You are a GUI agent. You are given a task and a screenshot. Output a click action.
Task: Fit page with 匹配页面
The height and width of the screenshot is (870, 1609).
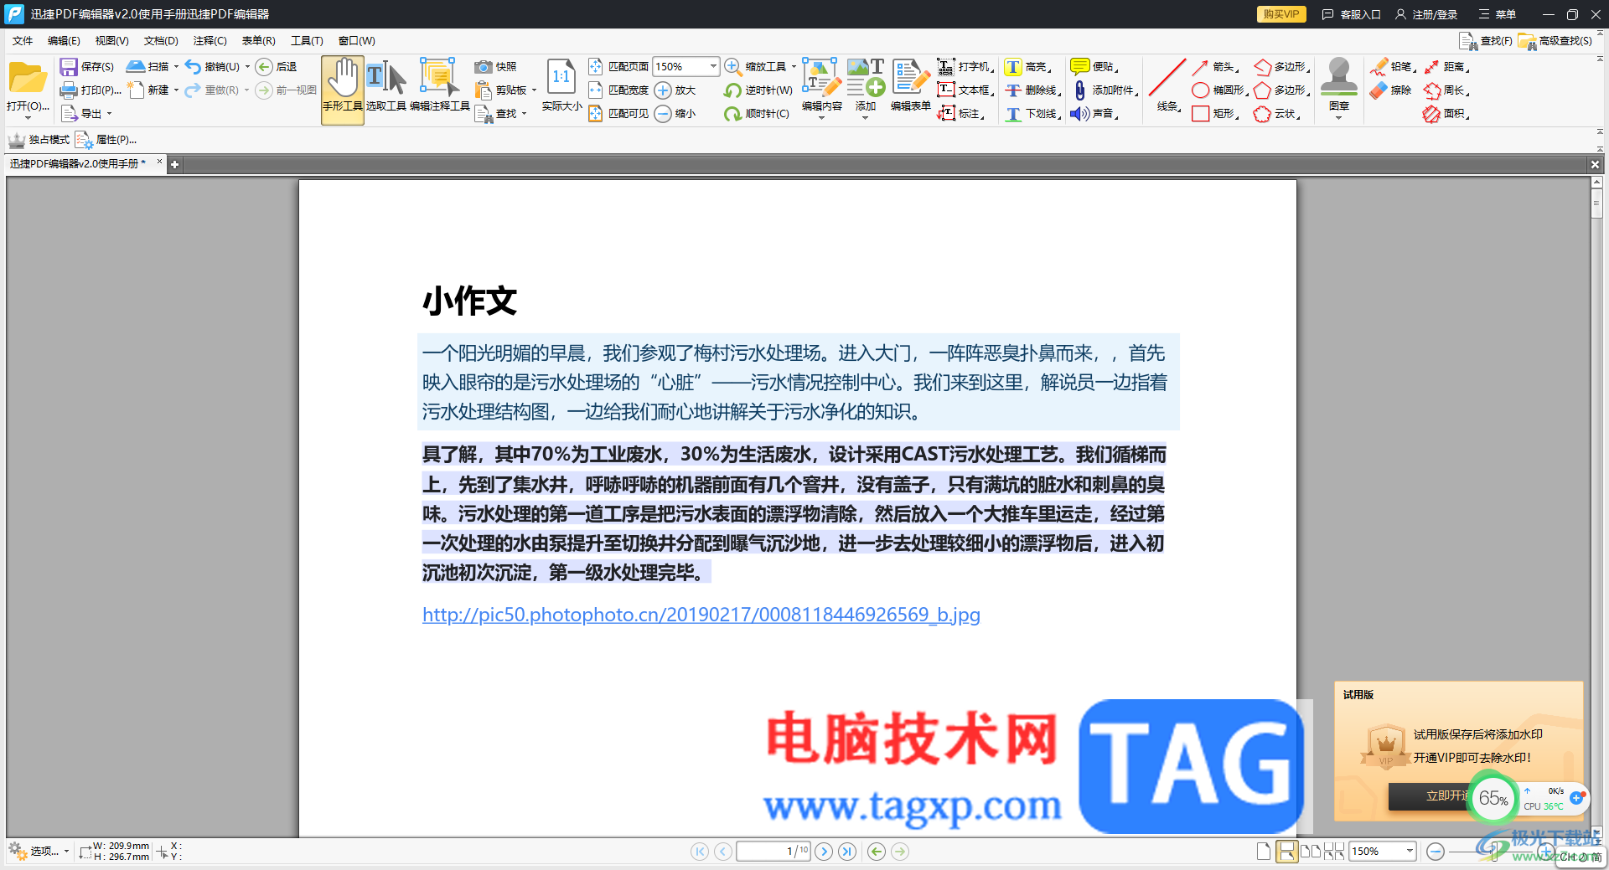618,67
